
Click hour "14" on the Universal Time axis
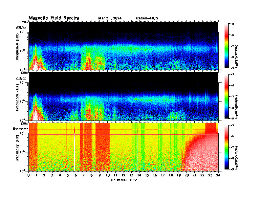pyautogui.click(x=139, y=175)
